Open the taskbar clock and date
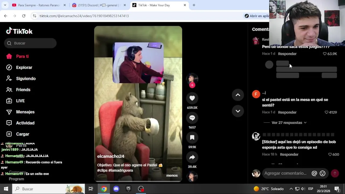The image size is (345, 194). click(x=323, y=189)
